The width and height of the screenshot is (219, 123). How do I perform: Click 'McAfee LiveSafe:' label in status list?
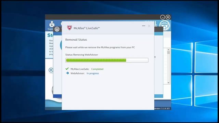80,69
